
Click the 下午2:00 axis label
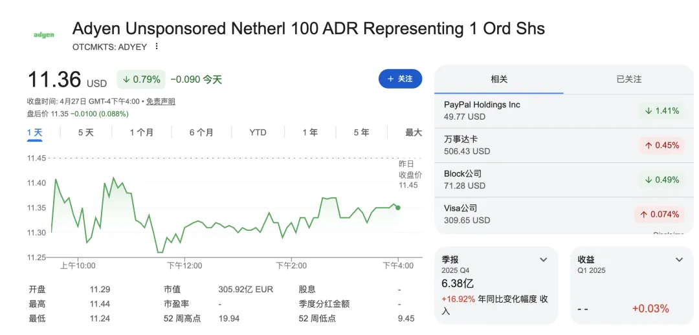[x=291, y=266]
